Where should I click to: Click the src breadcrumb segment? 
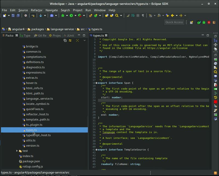click(81, 29)
